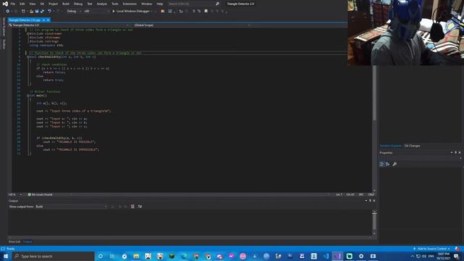The image size is (464, 261).
Task: Open the File menu
Action: pyautogui.click(x=13, y=4)
